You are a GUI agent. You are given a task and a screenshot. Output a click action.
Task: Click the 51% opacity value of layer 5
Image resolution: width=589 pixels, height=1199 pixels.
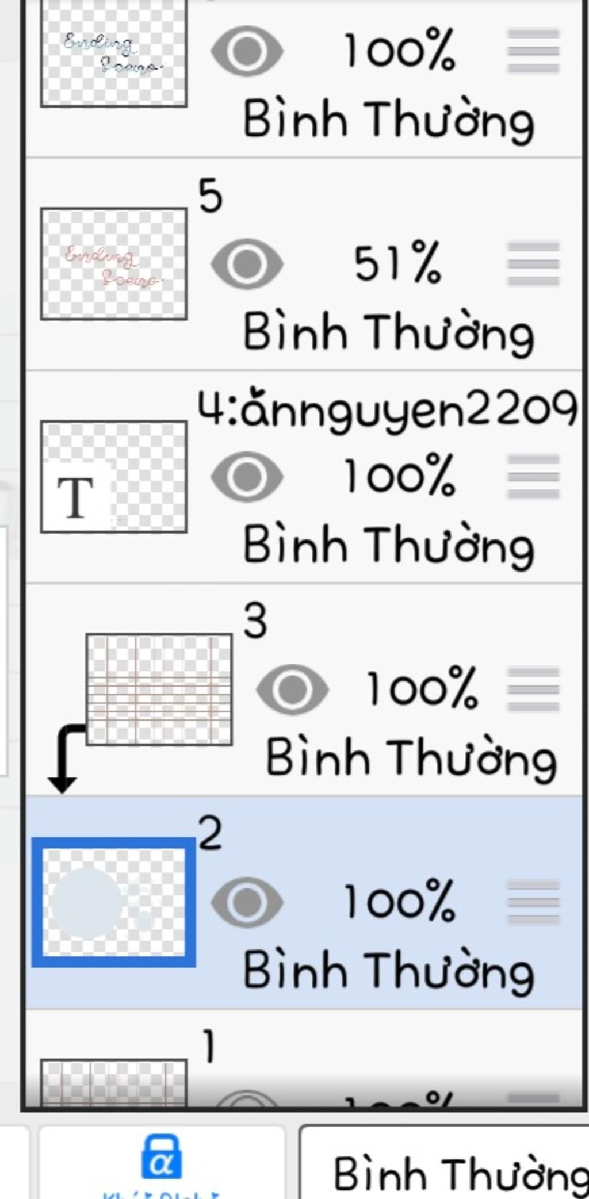(x=397, y=264)
